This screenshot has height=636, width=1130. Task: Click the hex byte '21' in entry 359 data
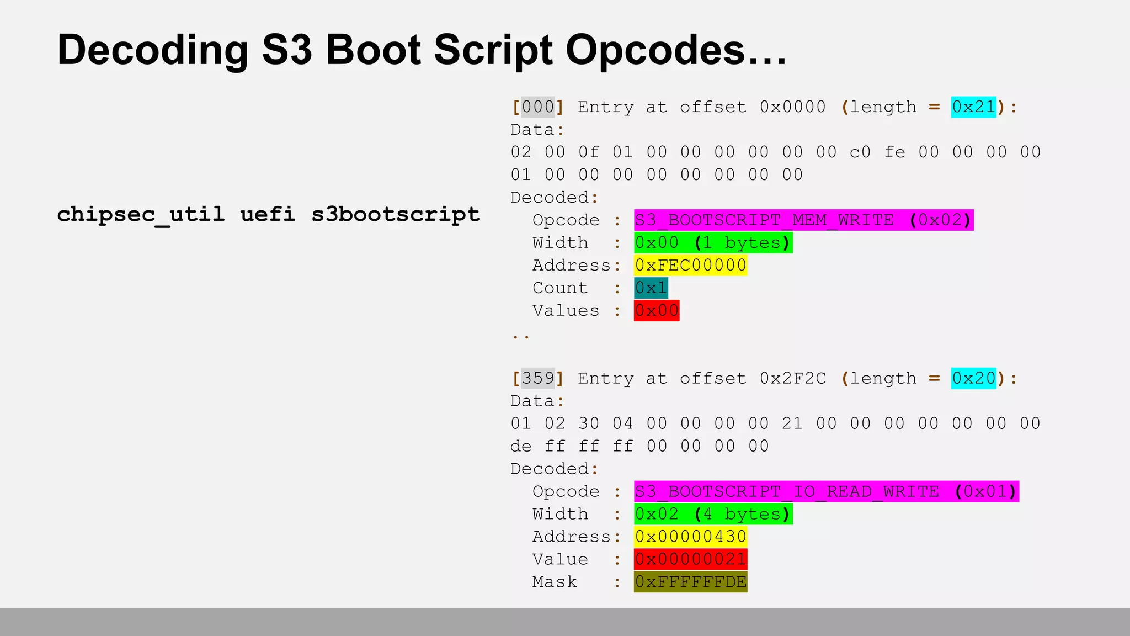(792, 423)
